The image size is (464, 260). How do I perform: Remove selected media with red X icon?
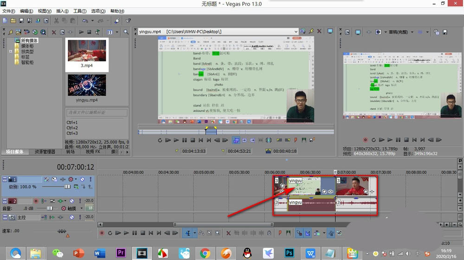point(54,32)
